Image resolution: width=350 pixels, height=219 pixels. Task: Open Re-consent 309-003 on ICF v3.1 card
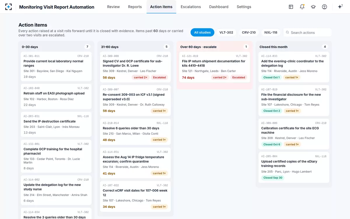coord(135,100)
